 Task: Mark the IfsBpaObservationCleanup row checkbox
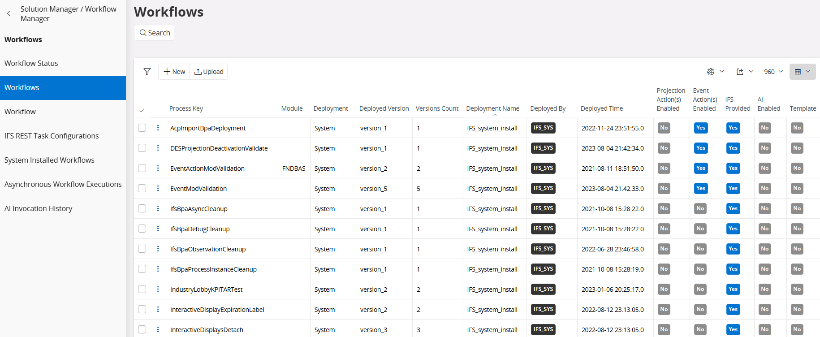[x=142, y=249]
